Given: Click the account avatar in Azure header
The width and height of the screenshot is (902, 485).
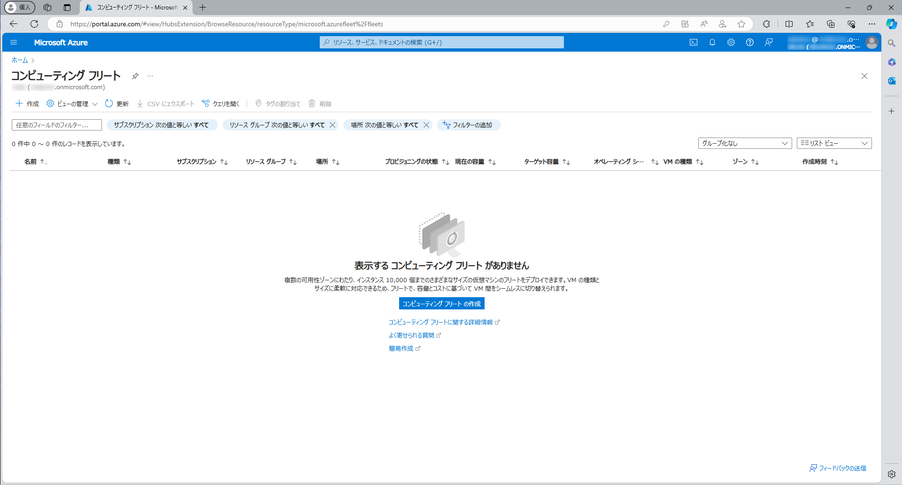Looking at the screenshot, I should tap(872, 42).
